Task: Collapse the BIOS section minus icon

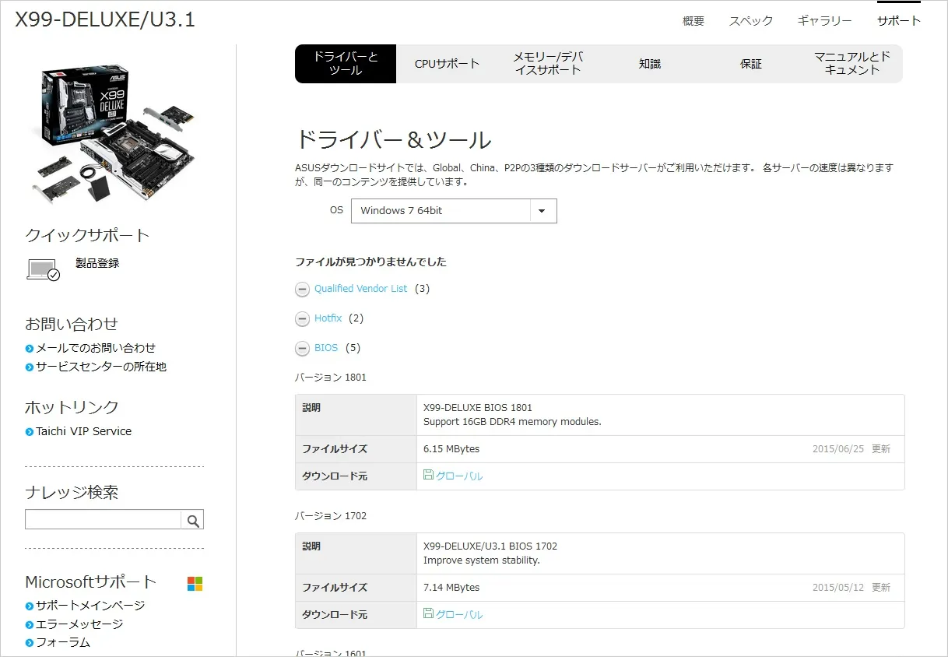Action: click(x=303, y=349)
